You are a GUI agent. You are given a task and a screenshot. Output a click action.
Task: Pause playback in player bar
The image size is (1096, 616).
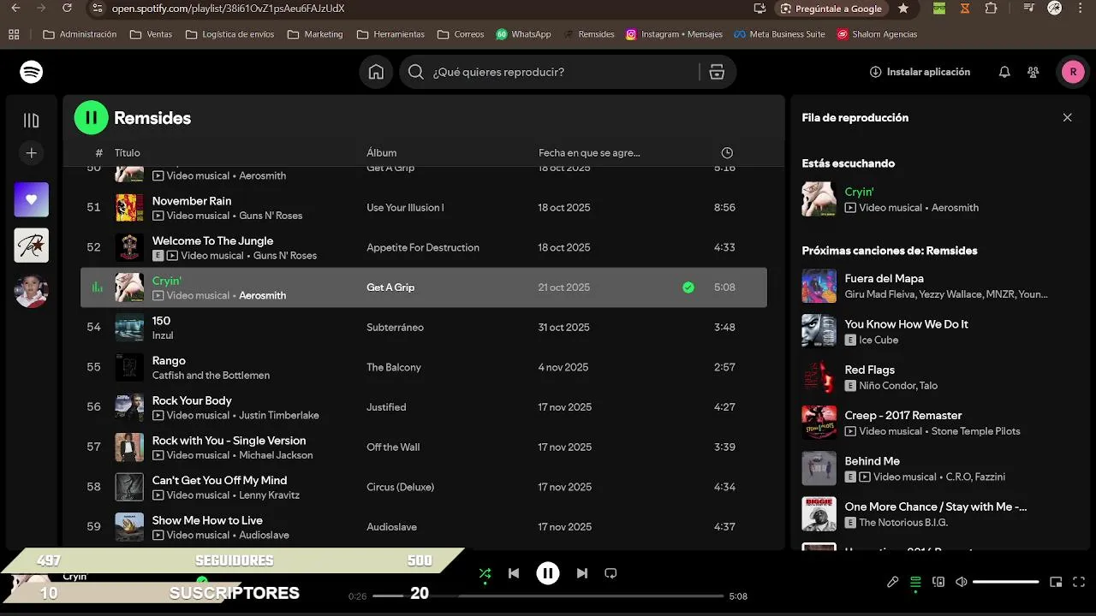(x=548, y=573)
